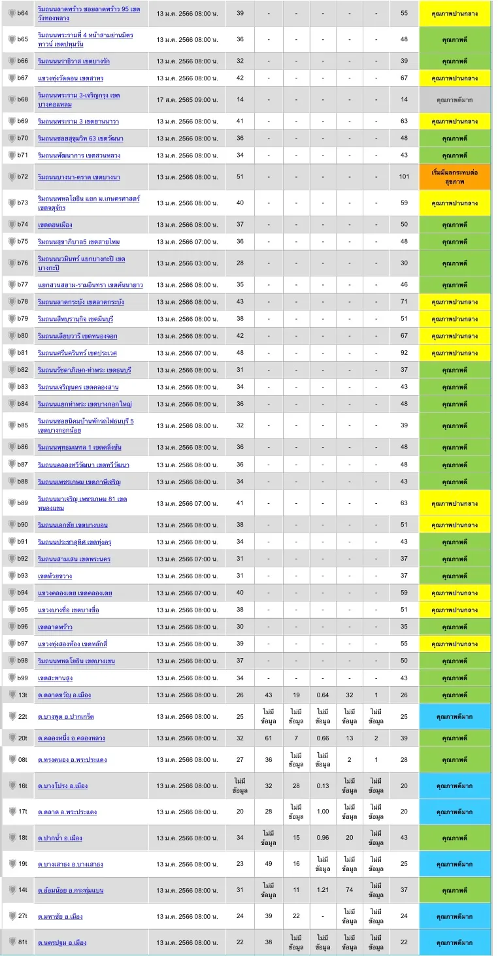Image resolution: width=498 pixels, height=956 pixels.
Task: Open the เขตดอนเมือง station link
Action: (55, 224)
